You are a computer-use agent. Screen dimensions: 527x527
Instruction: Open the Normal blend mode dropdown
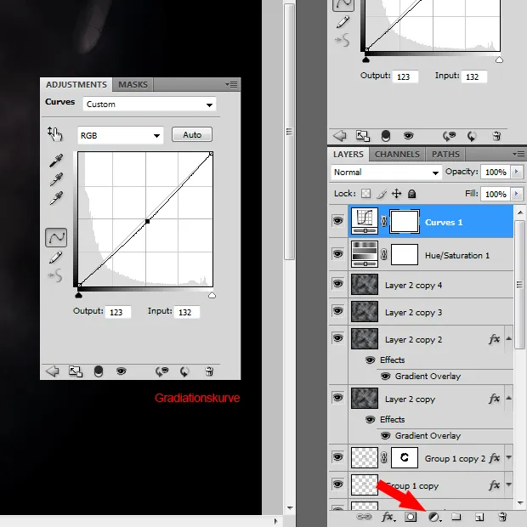click(x=386, y=172)
